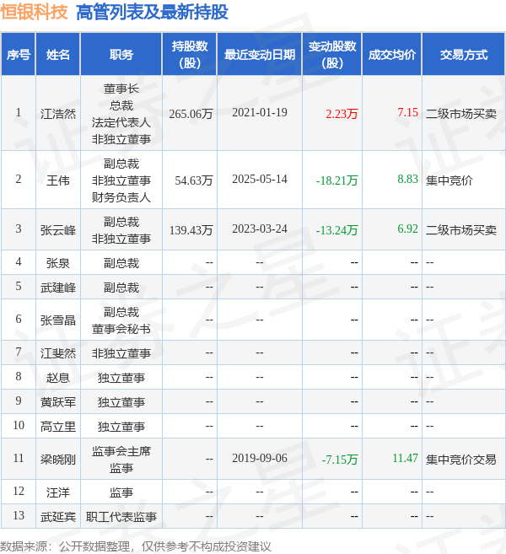Click the date 2025-05-14

(260, 179)
